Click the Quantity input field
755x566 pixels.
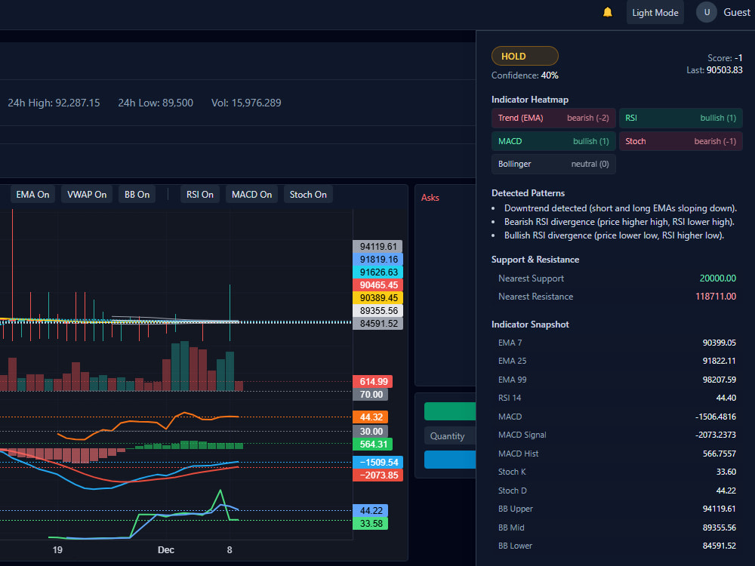450,435
